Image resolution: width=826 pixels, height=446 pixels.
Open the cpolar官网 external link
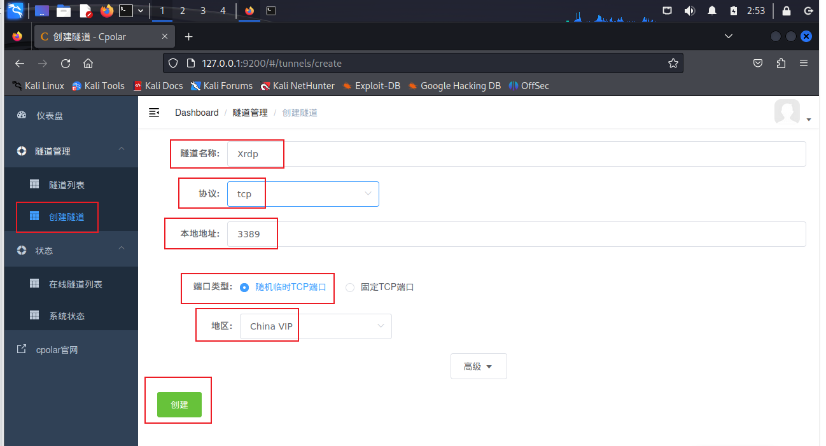[x=71, y=350]
